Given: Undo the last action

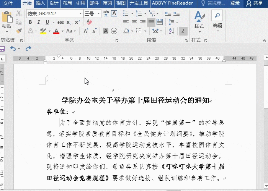Looking at the screenshot, I should tap(13, 49).
